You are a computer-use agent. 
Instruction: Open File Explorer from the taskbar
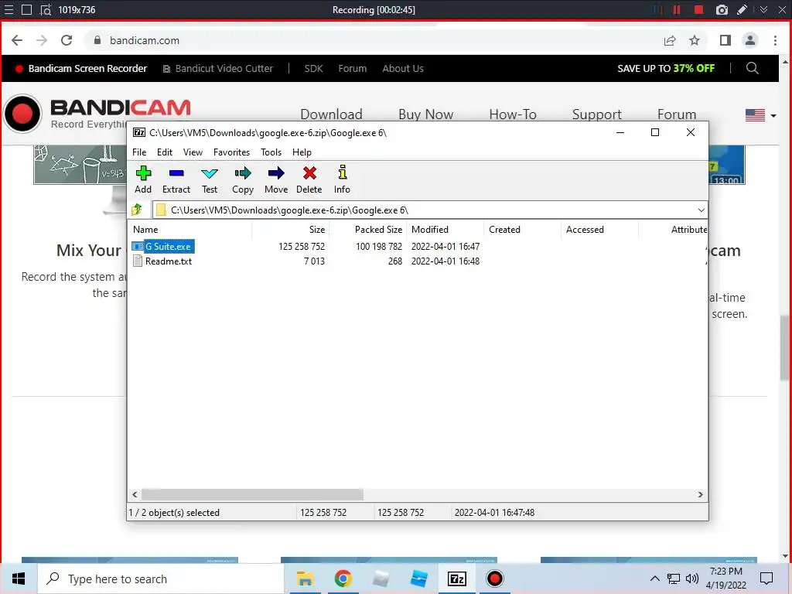(x=305, y=579)
